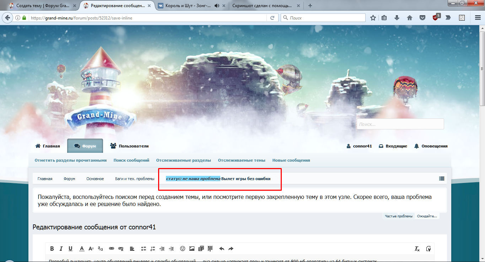Image resolution: width=485 pixels, height=262 pixels.
Task: Click the S extension icon
Action: click(x=462, y=18)
